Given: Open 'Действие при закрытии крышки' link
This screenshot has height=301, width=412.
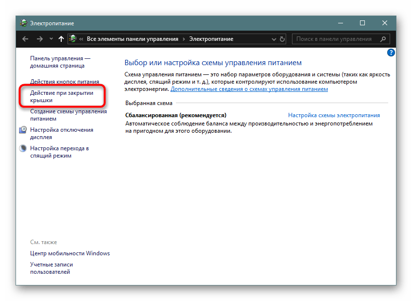Looking at the screenshot, I should tap(61, 96).
